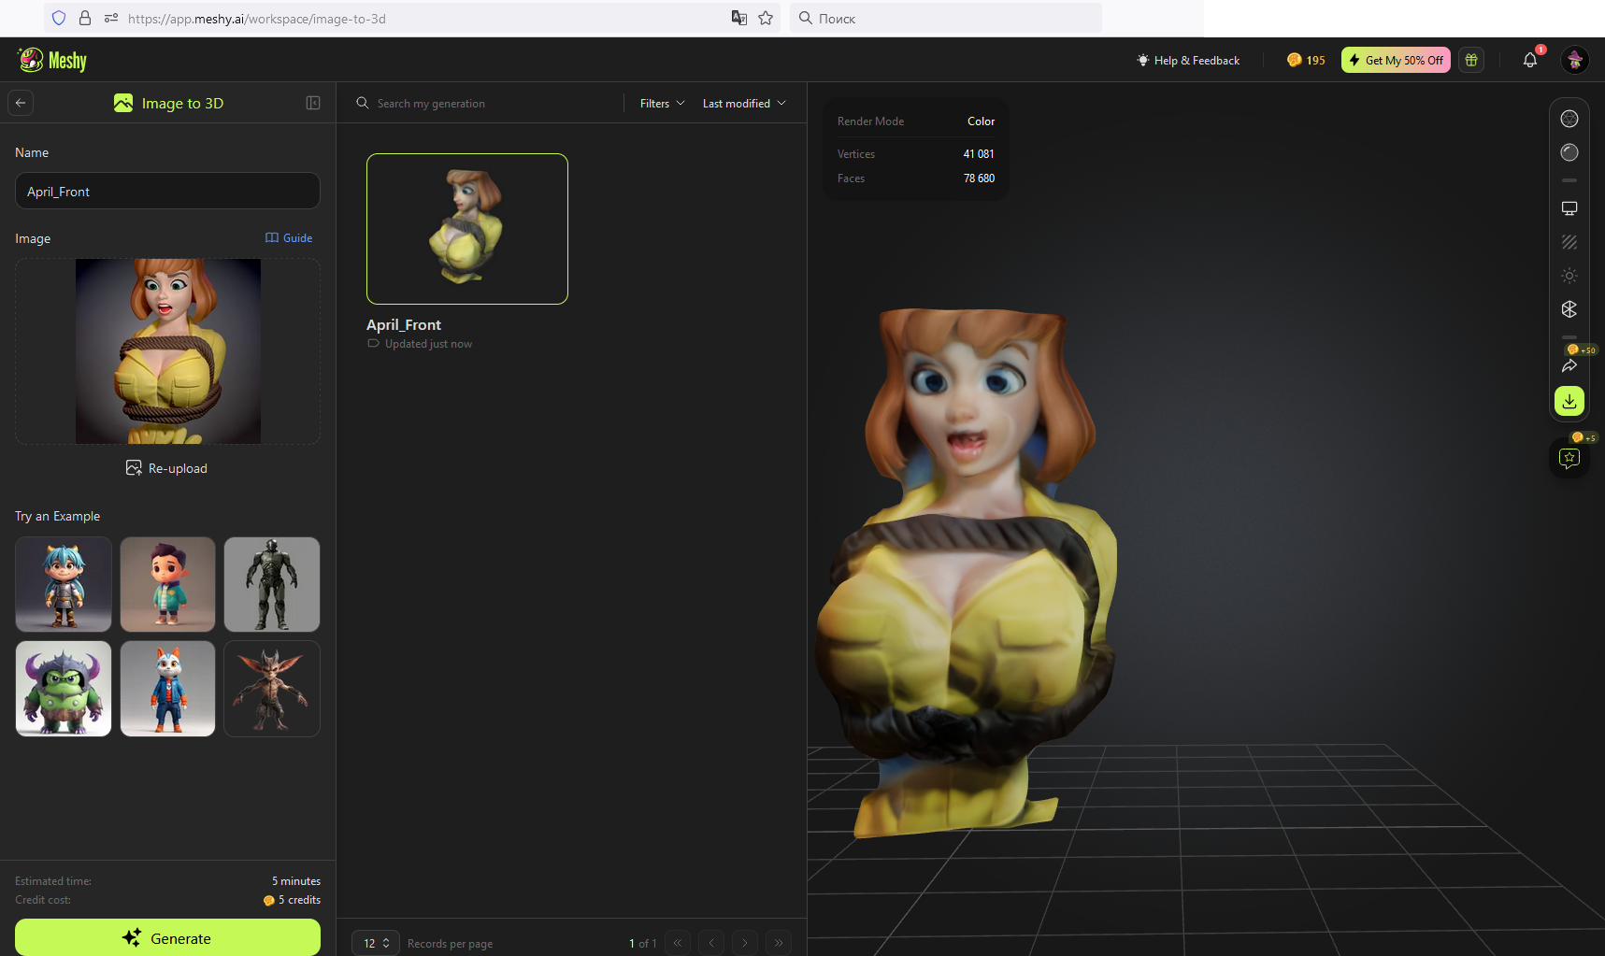Open Help & Feedback menu
The height and width of the screenshot is (956, 1605).
pos(1188,60)
